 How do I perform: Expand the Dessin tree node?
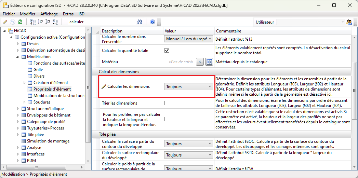click(x=18, y=44)
